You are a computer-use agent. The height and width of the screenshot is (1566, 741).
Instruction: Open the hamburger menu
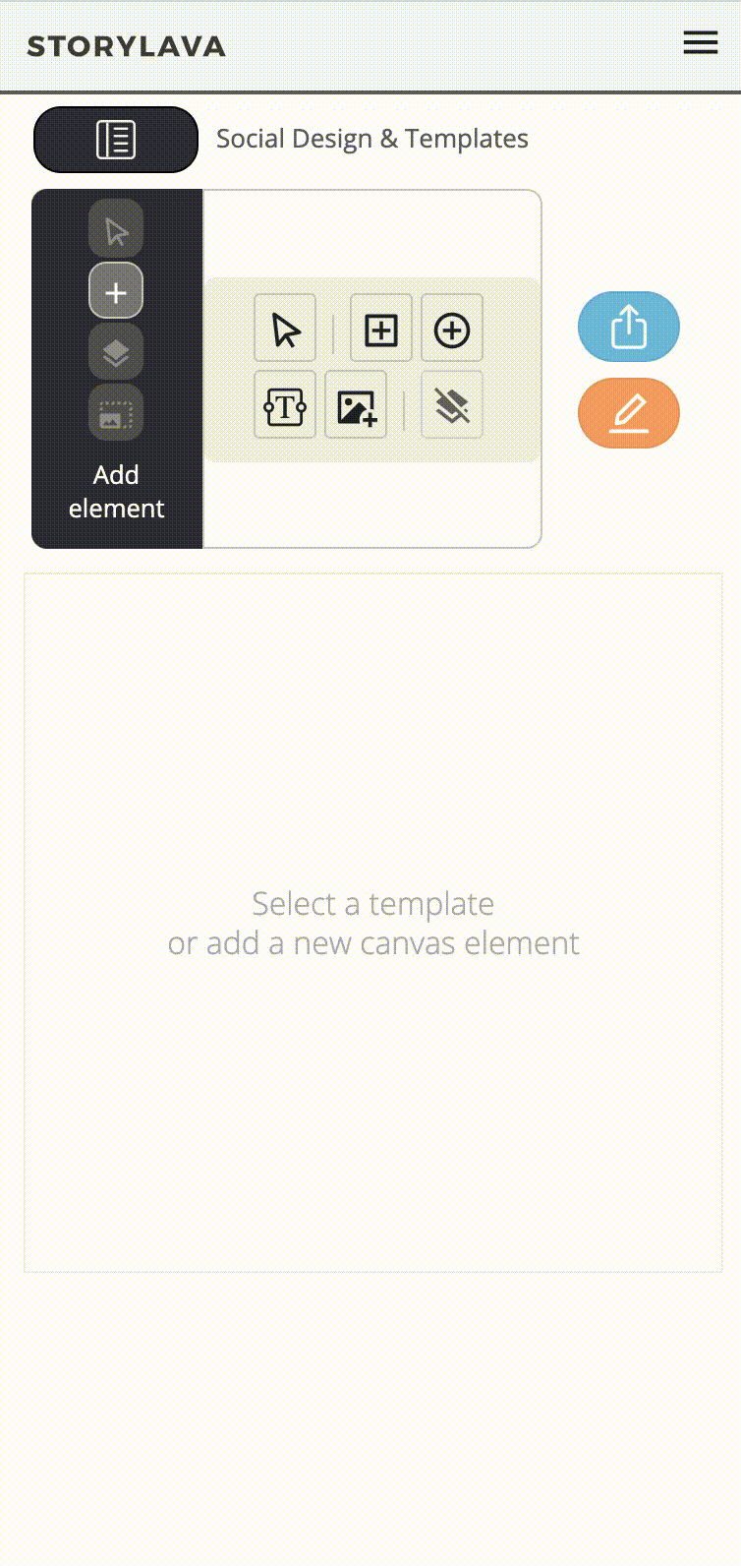point(700,42)
